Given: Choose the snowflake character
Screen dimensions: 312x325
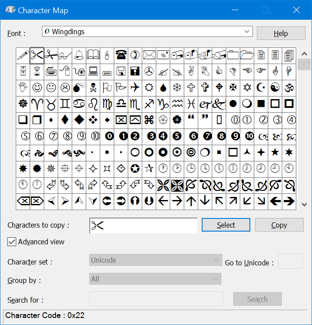Looking at the screenshot, I should [177, 87].
